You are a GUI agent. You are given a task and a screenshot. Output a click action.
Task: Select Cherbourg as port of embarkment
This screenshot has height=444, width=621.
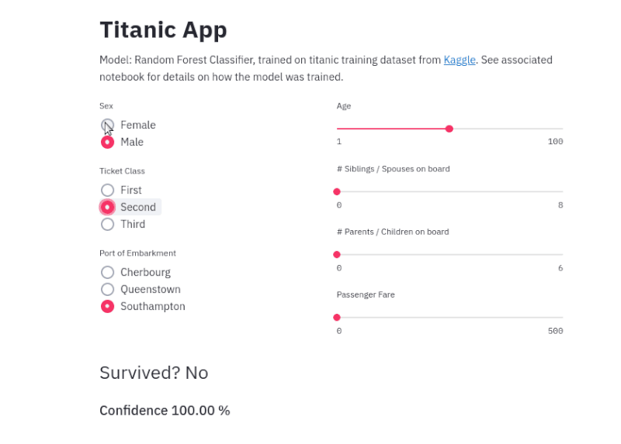108,272
